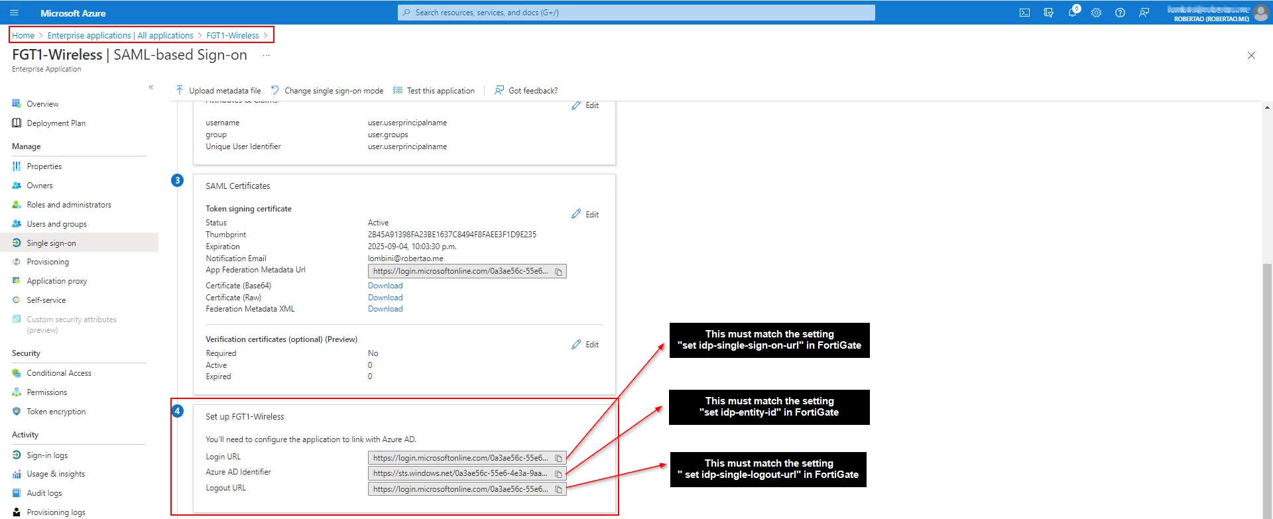Open Cloud Shell from the top bar

1024,13
